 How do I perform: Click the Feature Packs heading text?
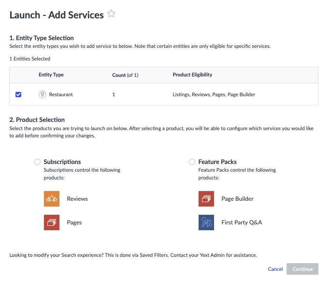click(x=217, y=162)
